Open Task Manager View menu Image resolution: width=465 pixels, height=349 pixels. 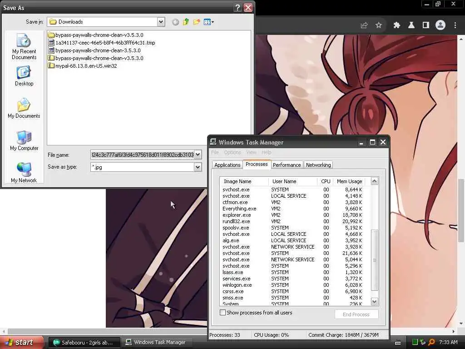[251, 152]
